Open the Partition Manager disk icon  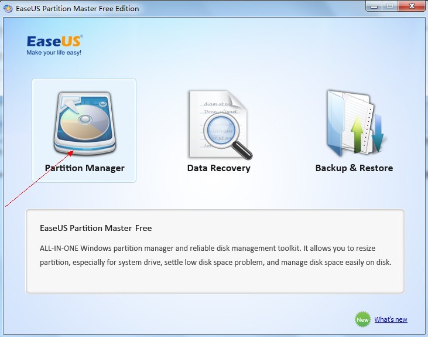[x=85, y=123]
